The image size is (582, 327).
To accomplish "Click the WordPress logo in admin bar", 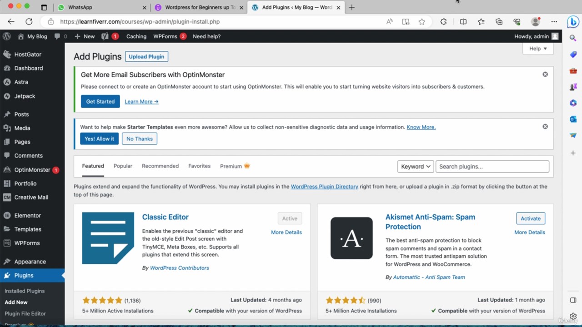I will [6, 36].
